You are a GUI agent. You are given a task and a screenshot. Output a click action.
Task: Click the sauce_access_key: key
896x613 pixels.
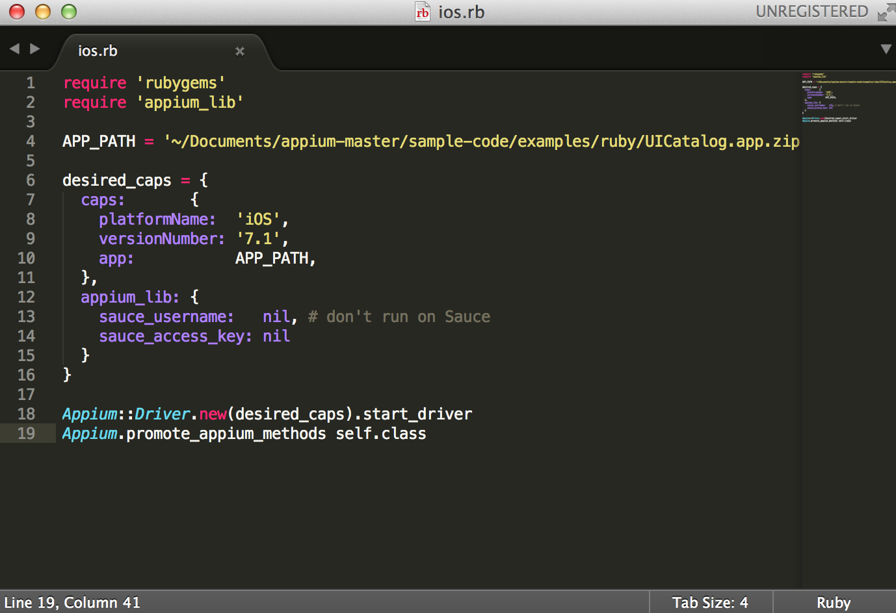(176, 336)
